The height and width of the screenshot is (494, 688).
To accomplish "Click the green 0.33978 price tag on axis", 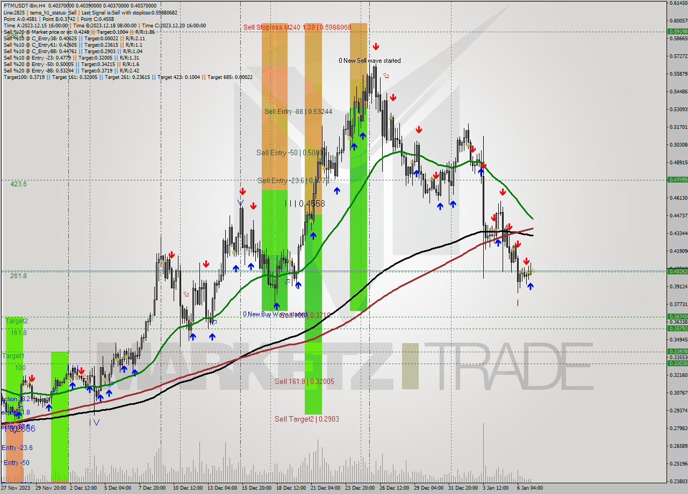I will point(677,351).
